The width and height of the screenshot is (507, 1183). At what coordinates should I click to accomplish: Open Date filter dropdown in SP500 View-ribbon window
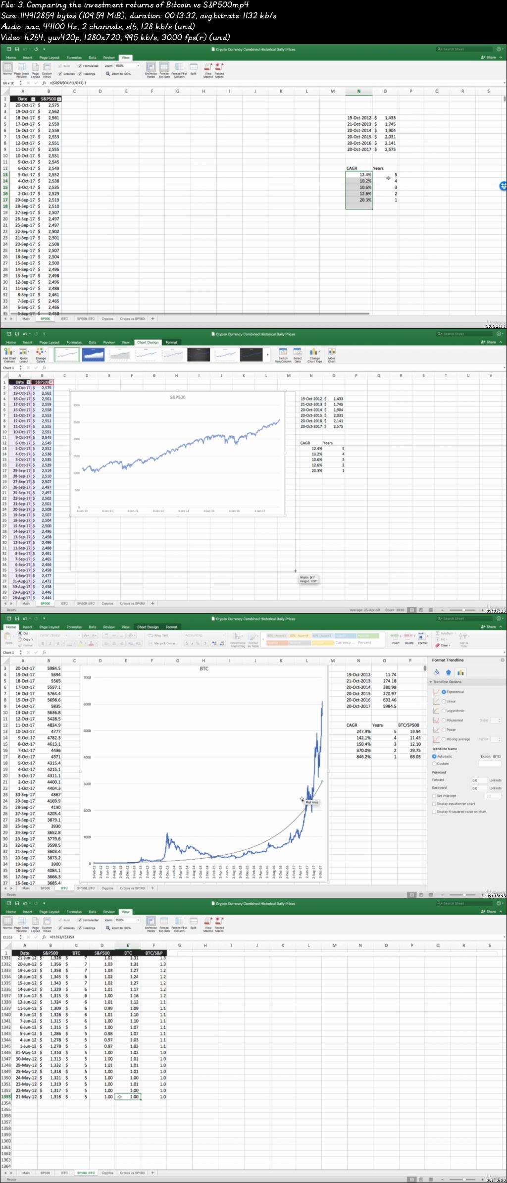[x=33, y=99]
